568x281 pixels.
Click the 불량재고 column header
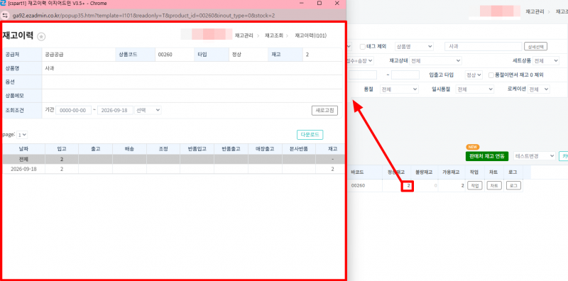[x=423, y=172]
